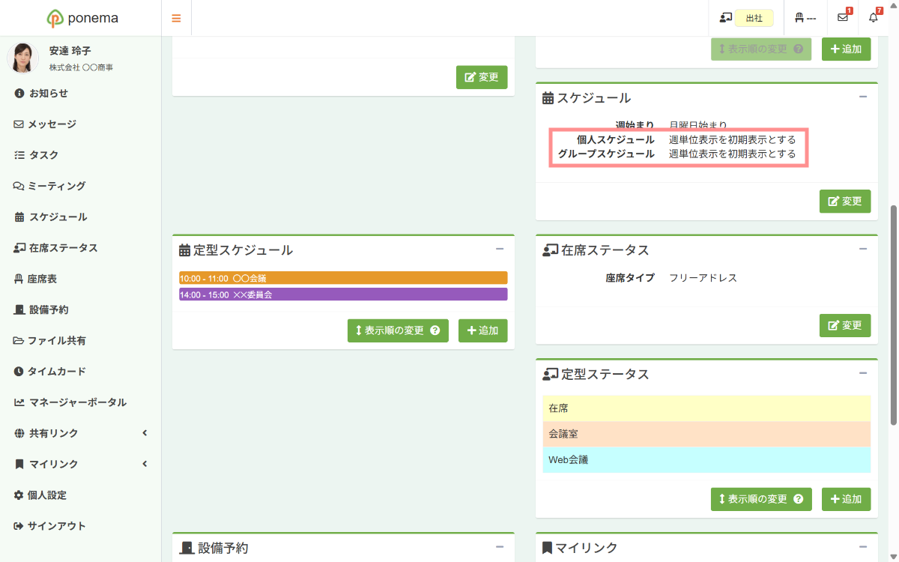The height and width of the screenshot is (562, 899).
Task: Collapse the 在席ステータス panel
Action: pyautogui.click(x=863, y=250)
